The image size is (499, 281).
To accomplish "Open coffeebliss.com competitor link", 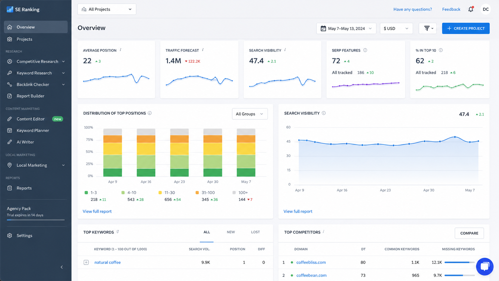I will coord(311,262).
